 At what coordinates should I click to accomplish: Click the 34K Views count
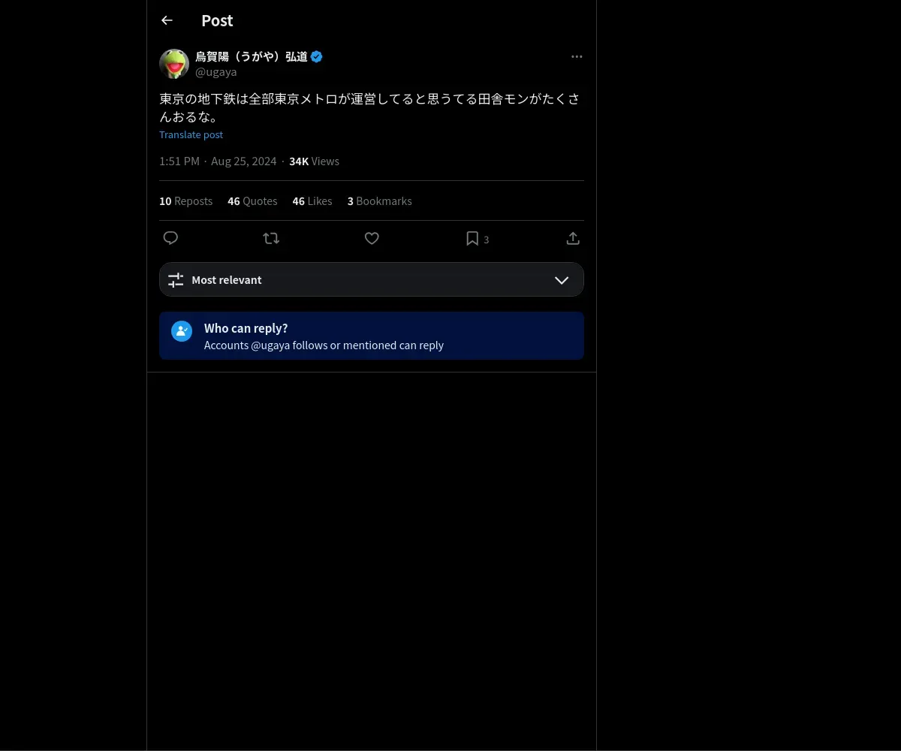pyautogui.click(x=314, y=161)
